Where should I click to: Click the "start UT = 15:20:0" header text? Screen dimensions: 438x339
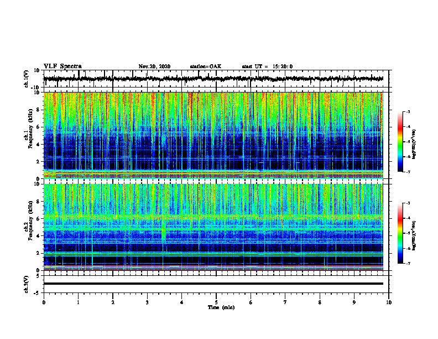pyautogui.click(x=267, y=66)
